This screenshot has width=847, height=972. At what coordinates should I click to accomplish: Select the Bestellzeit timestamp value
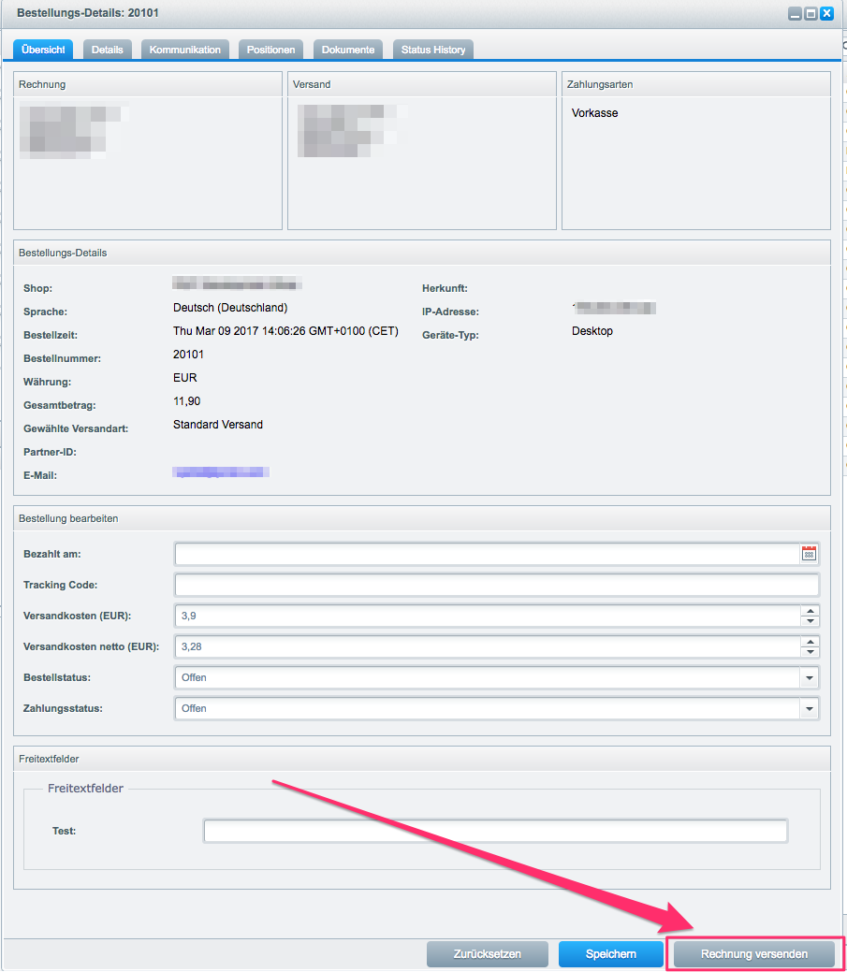coord(285,331)
